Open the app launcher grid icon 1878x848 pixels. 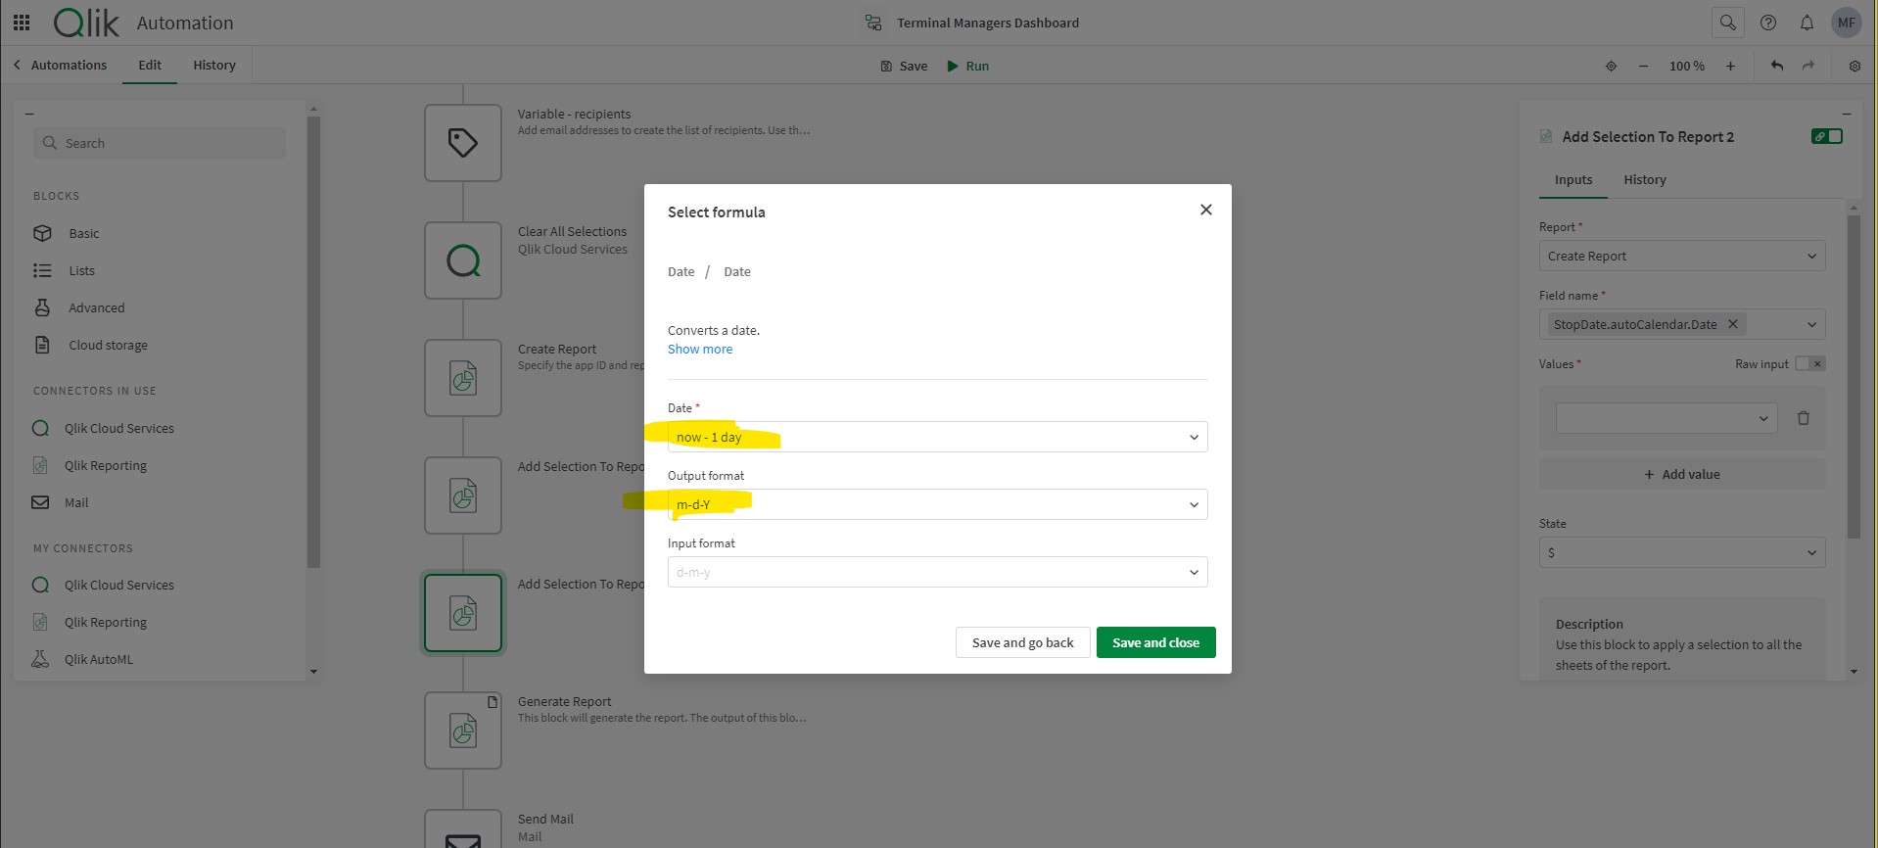22,22
